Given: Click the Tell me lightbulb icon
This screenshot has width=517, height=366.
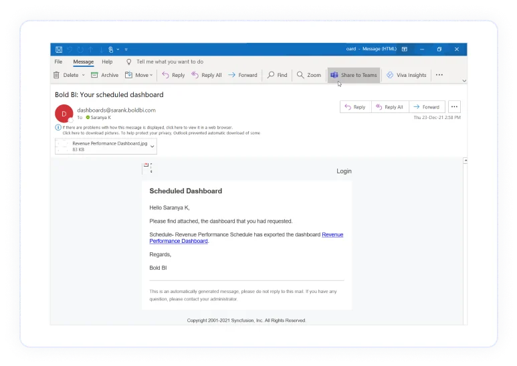Looking at the screenshot, I should tap(129, 62).
